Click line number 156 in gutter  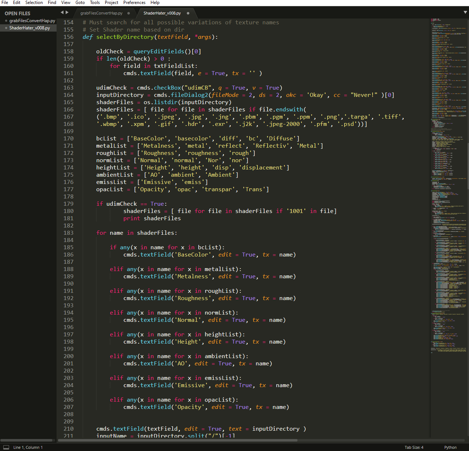(69, 37)
